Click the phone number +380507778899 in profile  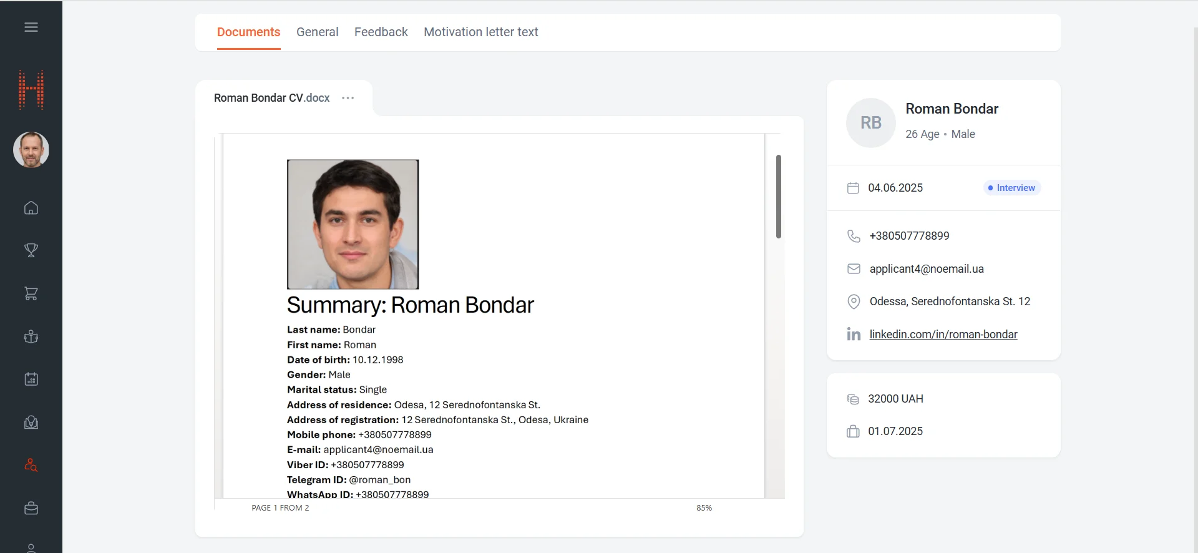pyautogui.click(x=909, y=236)
